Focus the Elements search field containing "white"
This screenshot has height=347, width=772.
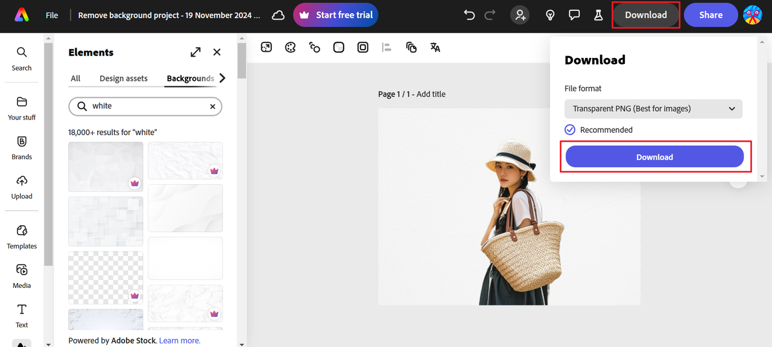pos(145,106)
